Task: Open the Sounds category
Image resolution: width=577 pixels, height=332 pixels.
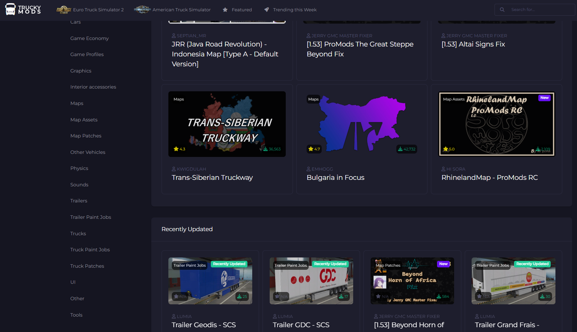Action: [x=79, y=185]
